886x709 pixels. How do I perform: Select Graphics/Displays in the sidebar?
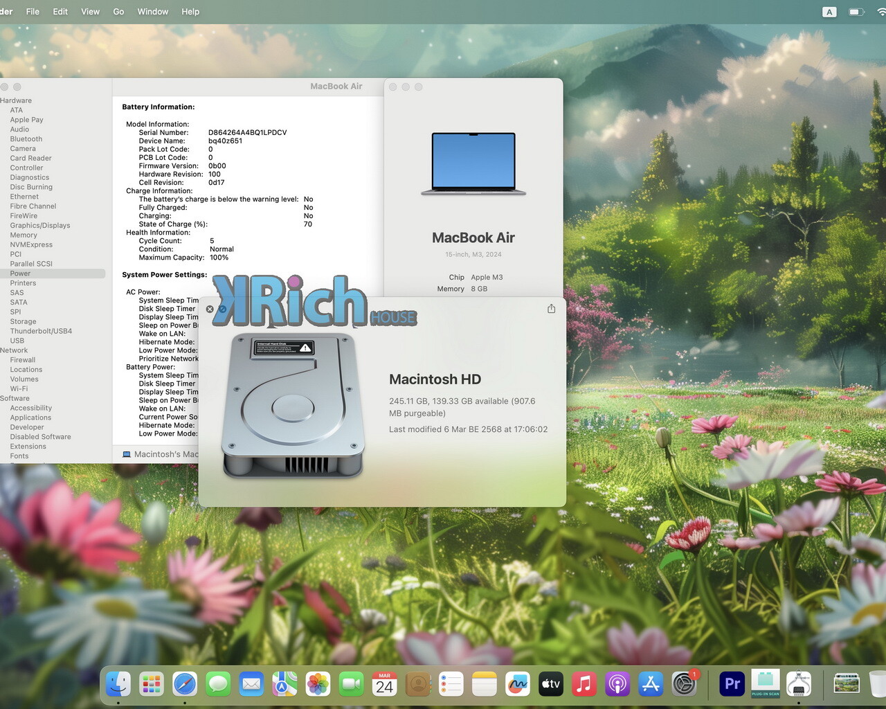coord(40,225)
